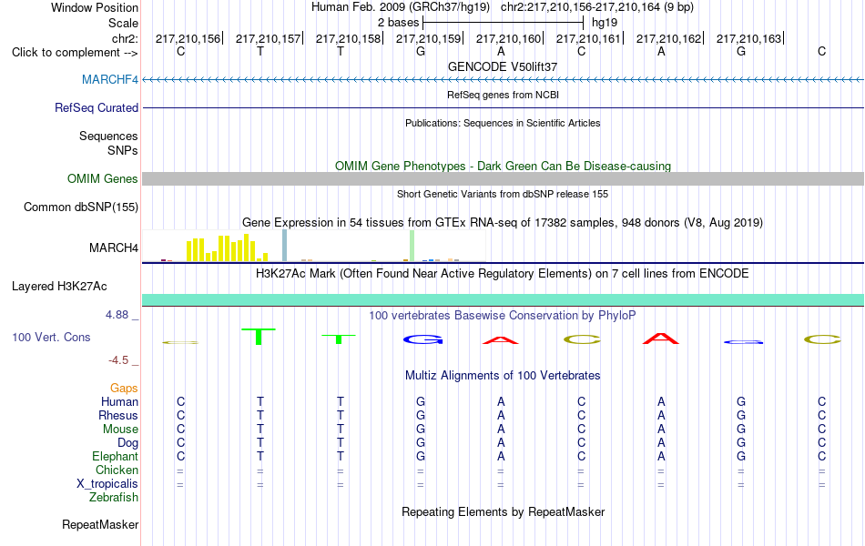Screen dimensions: 865x546
Task: Click the 4.88 conservation scale value
Action: tap(117, 314)
